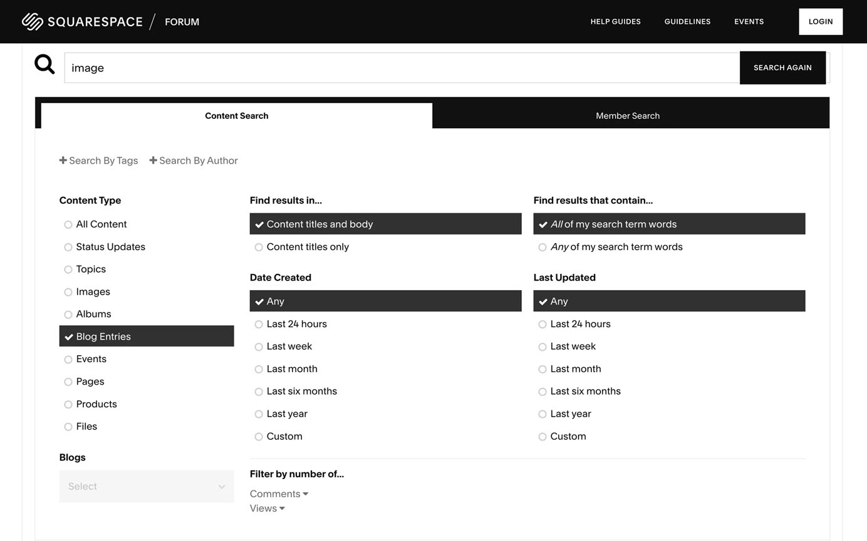This screenshot has width=867, height=541.
Task: Click the plus icon beside Search By Author
Action: 153,160
